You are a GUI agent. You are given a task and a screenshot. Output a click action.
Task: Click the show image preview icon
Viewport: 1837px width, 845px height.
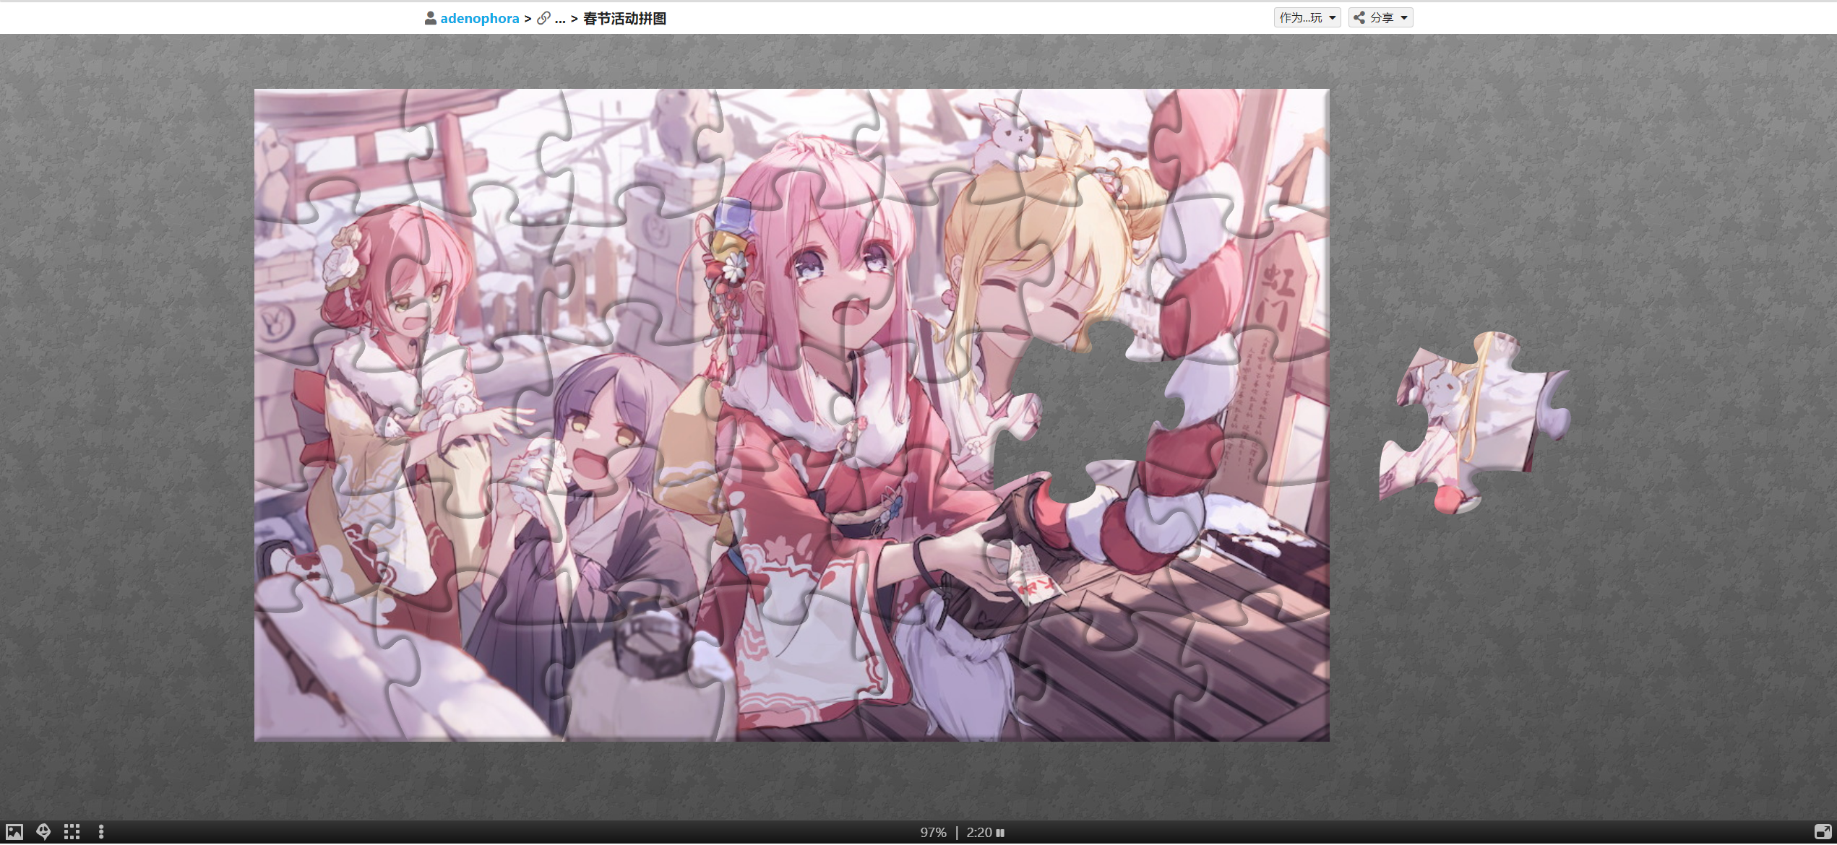click(x=14, y=832)
